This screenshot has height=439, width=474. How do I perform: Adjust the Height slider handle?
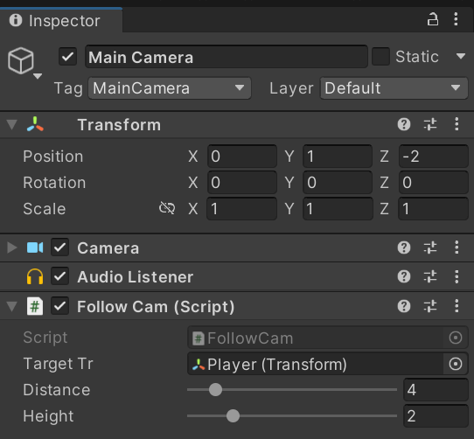tap(234, 415)
